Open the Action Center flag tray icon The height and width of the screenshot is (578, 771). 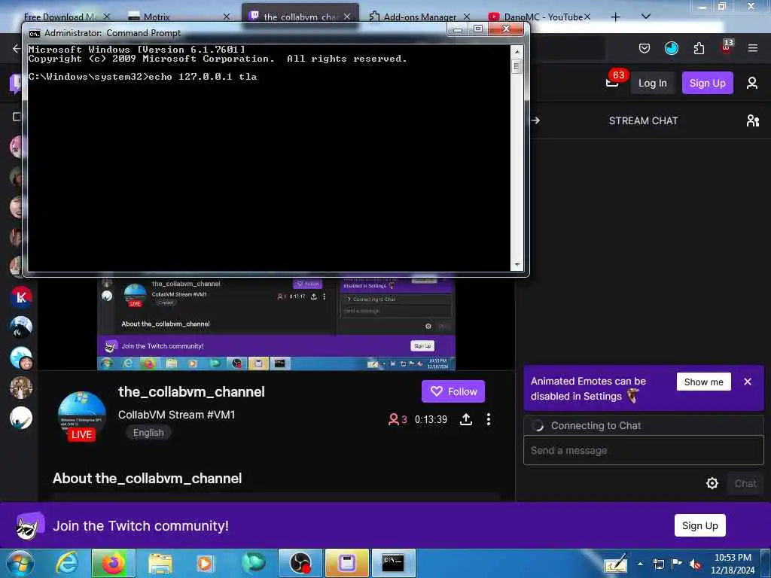coord(677,564)
